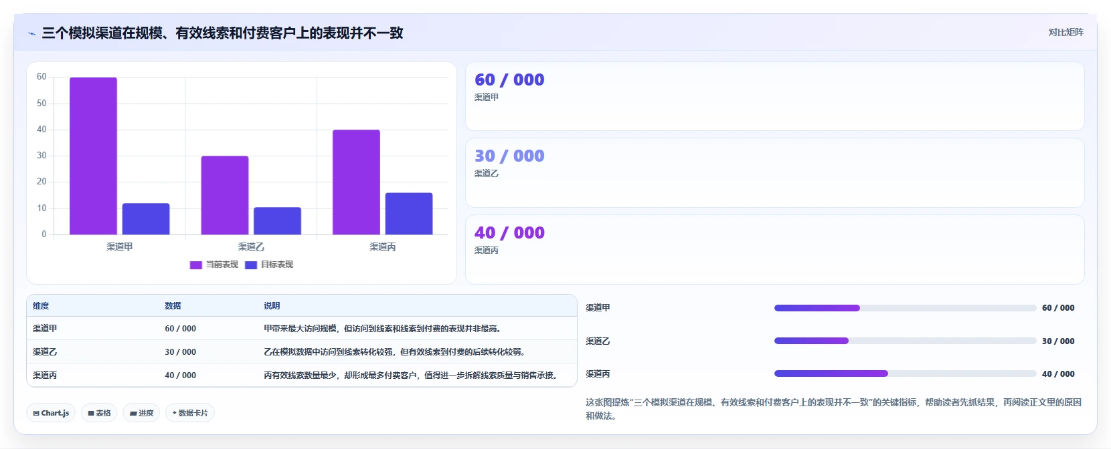Image resolution: width=1111 pixels, height=449 pixels.
Task: Toggle the 当前表现 legend item
Action: [x=214, y=265]
